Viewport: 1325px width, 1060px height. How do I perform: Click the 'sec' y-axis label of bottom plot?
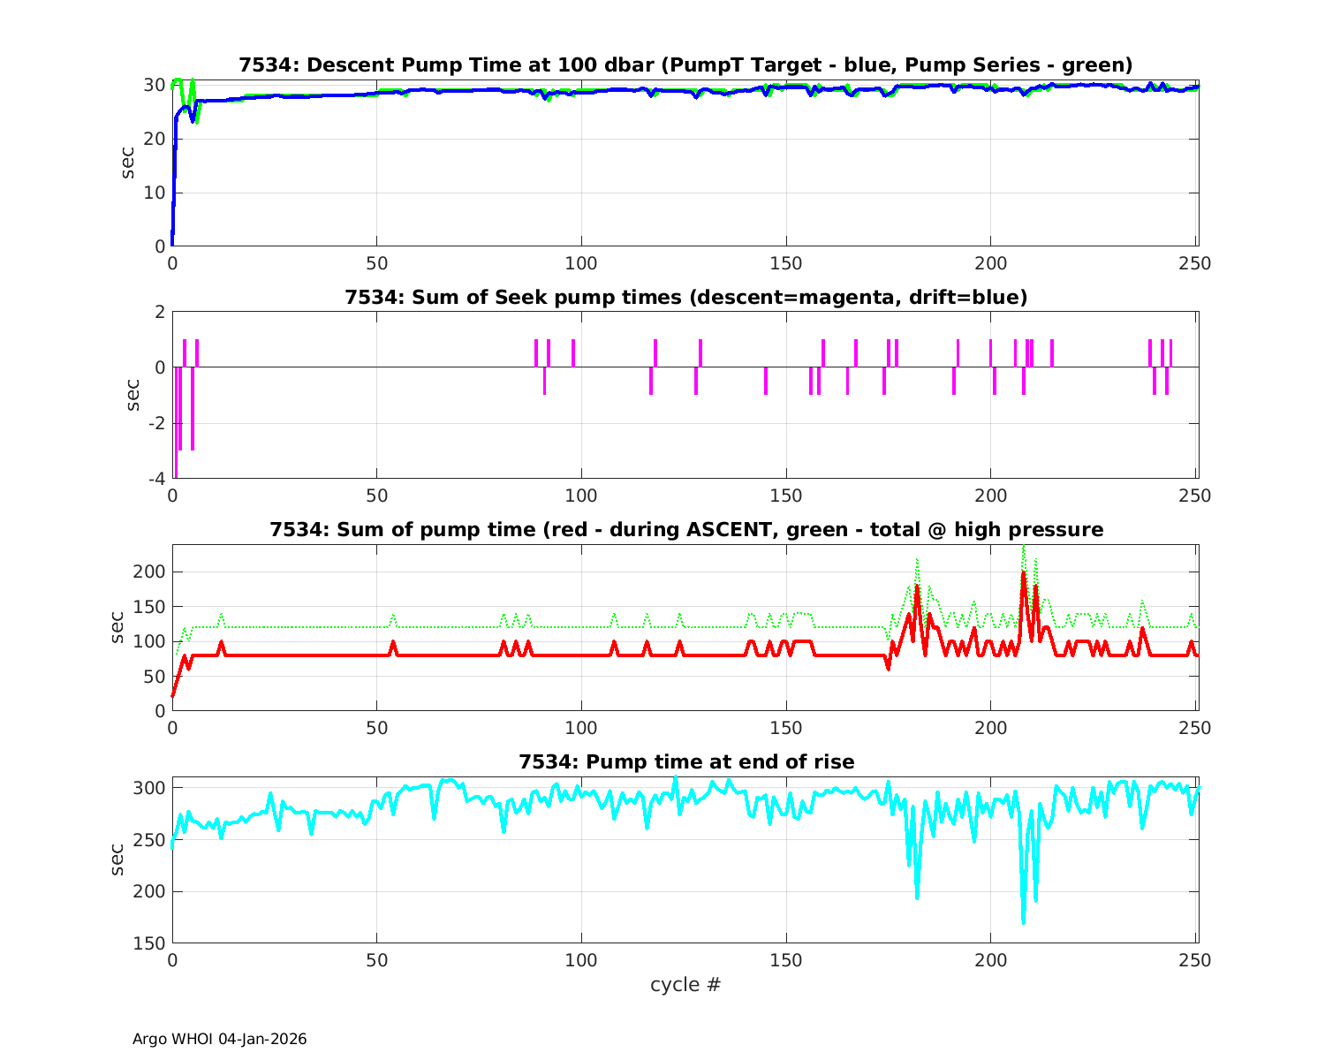point(118,859)
